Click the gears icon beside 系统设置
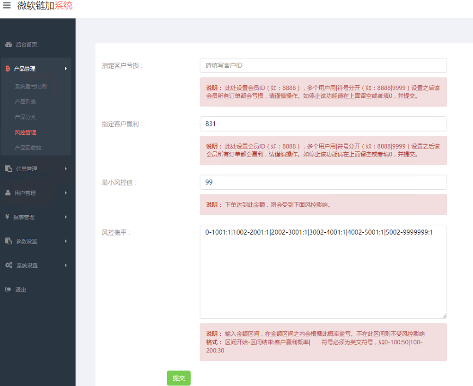Image resolution: width=473 pixels, height=386 pixels. [x=9, y=265]
